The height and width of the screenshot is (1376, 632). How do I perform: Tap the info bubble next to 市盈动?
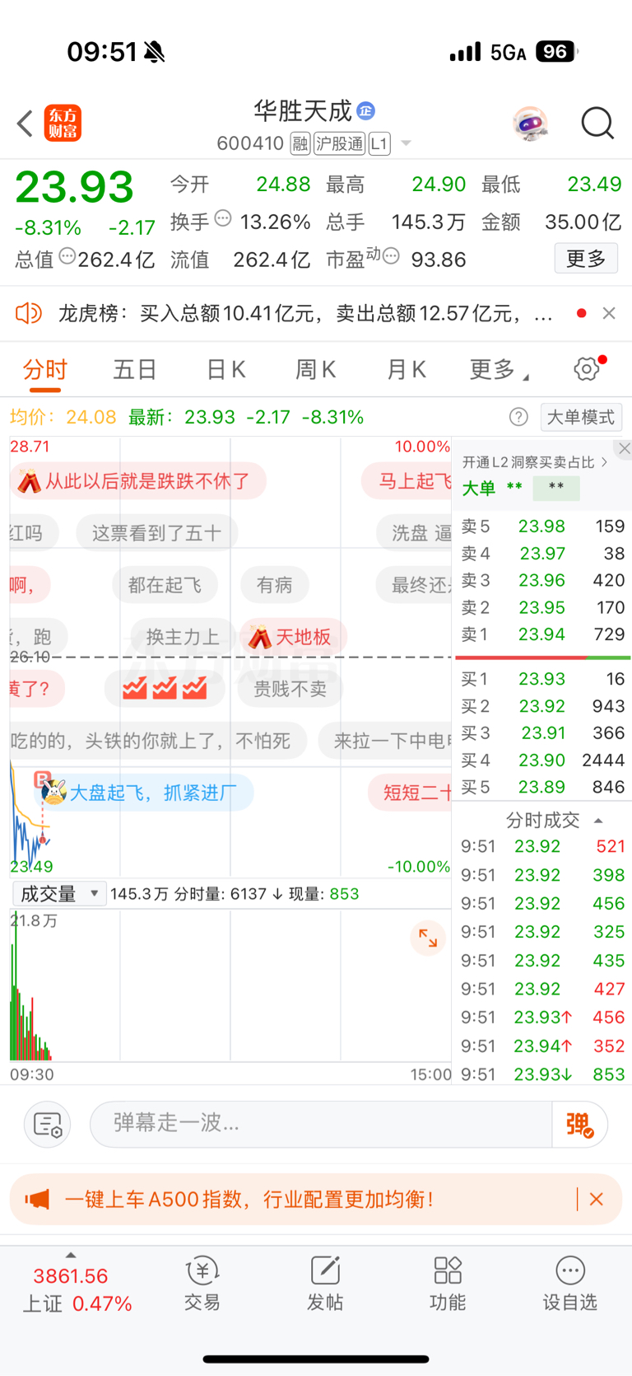pos(392,256)
